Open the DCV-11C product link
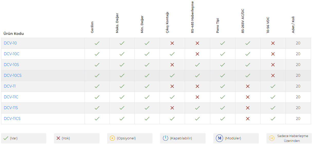The height and width of the screenshot is (144, 312). [x=11, y=97]
